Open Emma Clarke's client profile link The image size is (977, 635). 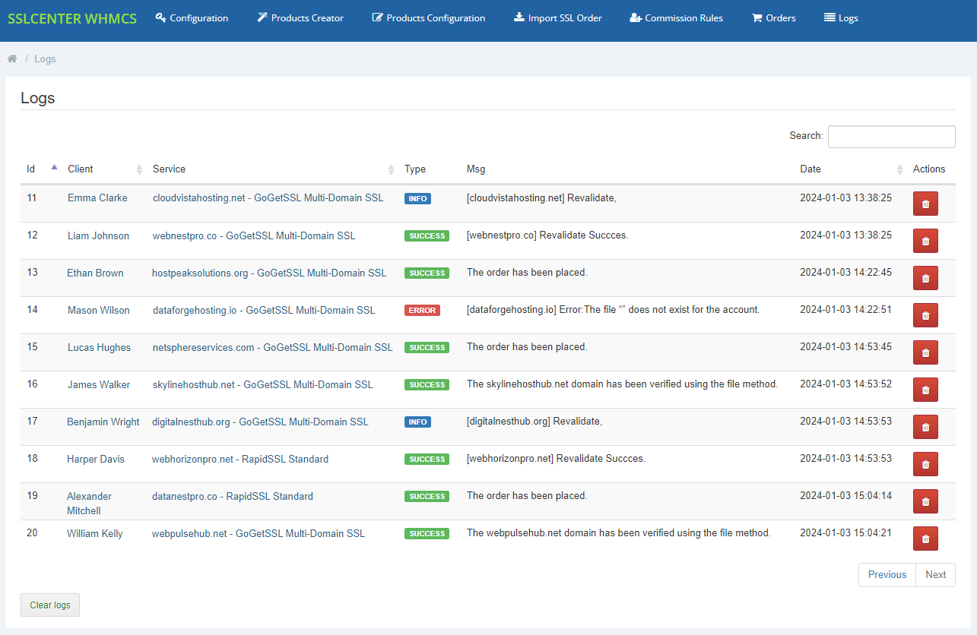point(97,197)
